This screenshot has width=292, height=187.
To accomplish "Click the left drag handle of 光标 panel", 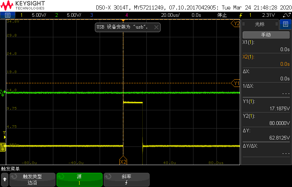I will 243,24.
